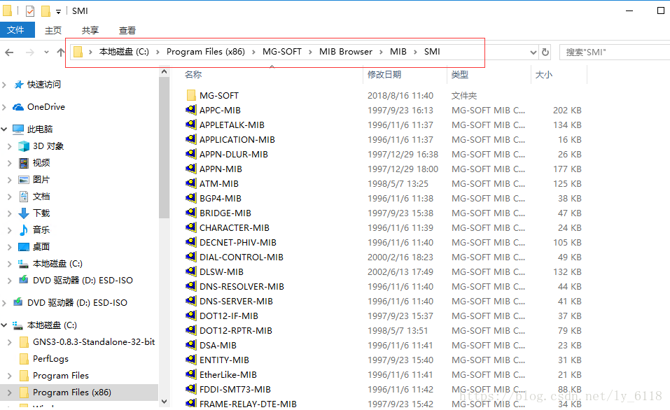670x410 pixels.
Task: Click the Downloads arrow icon in sidebar
Action: pyautogui.click(x=24, y=213)
